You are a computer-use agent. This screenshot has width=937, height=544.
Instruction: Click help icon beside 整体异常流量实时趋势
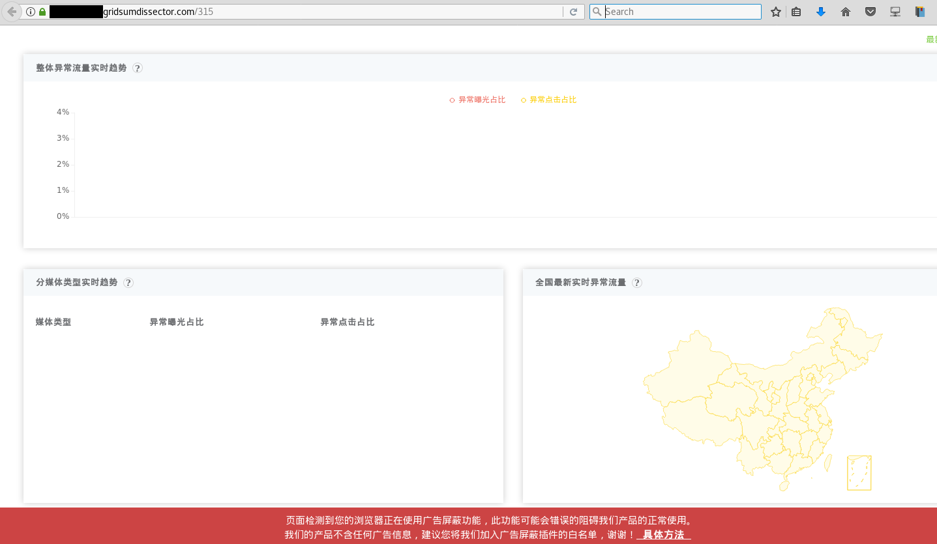[138, 68]
